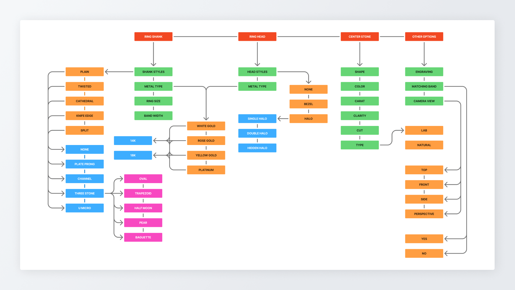Select the KNIFE EDGE box
This screenshot has width=515, height=290.
(x=84, y=116)
